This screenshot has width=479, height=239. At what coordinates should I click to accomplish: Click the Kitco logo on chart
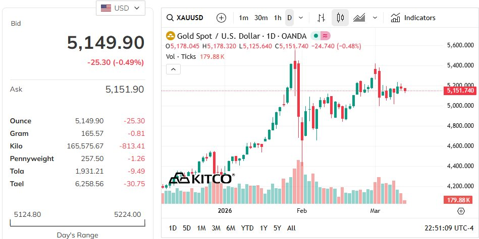(201, 178)
